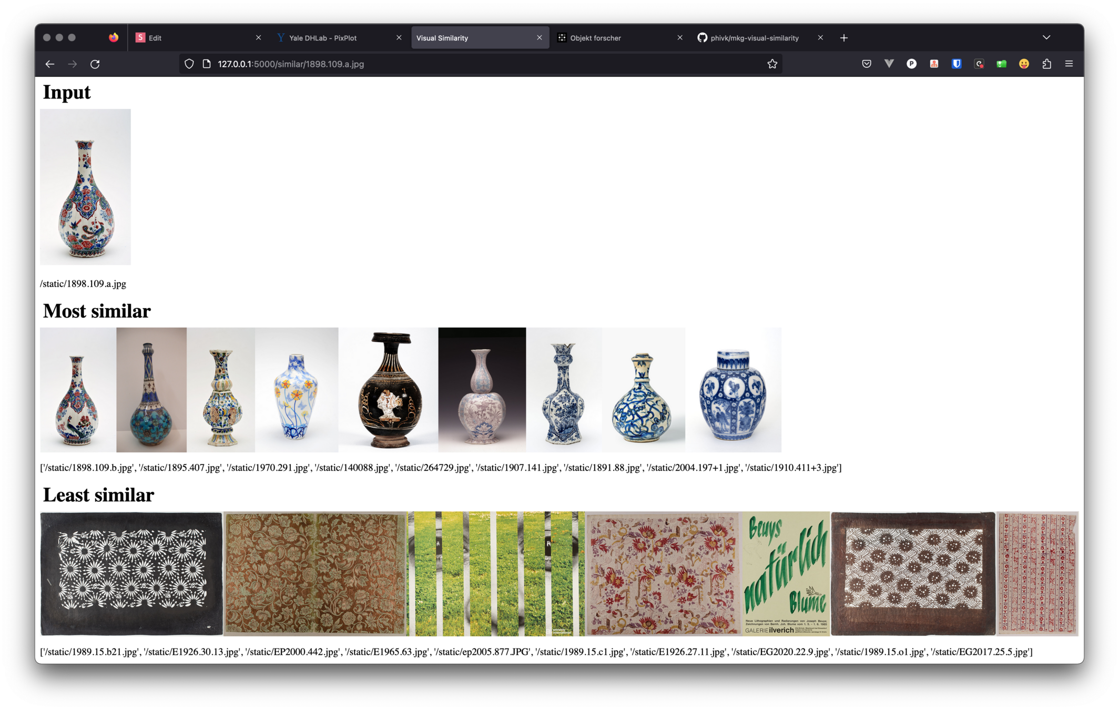
Task: Click the black Greek vase similar image
Action: pyautogui.click(x=388, y=390)
